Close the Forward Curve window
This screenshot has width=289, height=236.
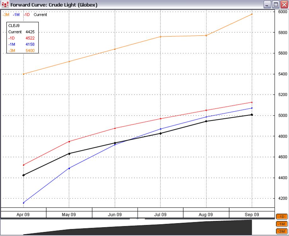tap(284, 5)
